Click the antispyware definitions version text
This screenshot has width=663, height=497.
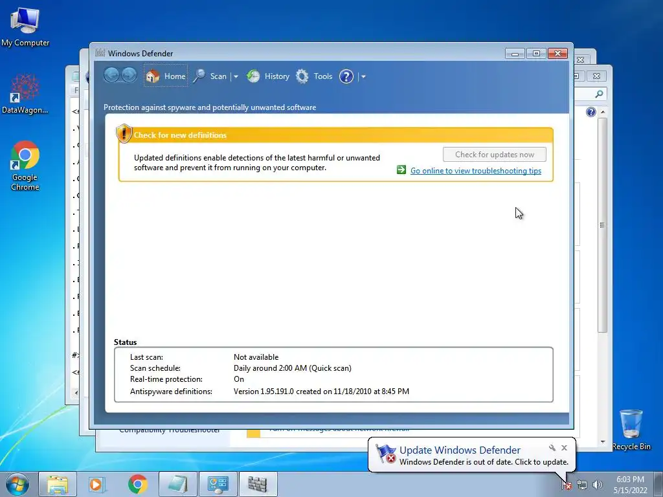321,392
